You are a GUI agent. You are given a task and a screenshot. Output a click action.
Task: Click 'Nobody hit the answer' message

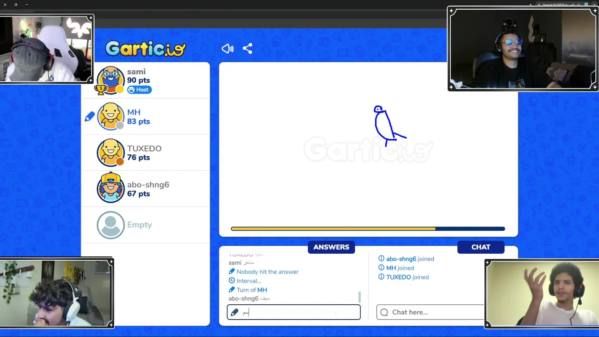pos(267,271)
